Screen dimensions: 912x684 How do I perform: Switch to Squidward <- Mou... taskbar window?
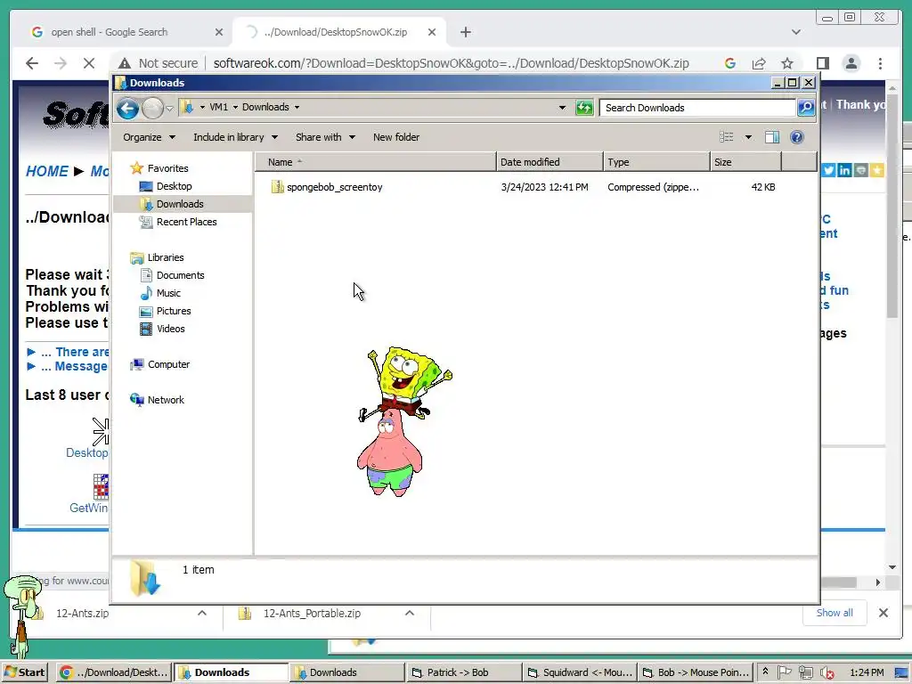point(580,672)
